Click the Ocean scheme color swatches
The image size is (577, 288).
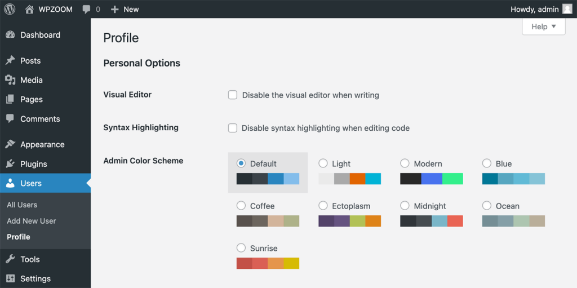click(x=514, y=221)
